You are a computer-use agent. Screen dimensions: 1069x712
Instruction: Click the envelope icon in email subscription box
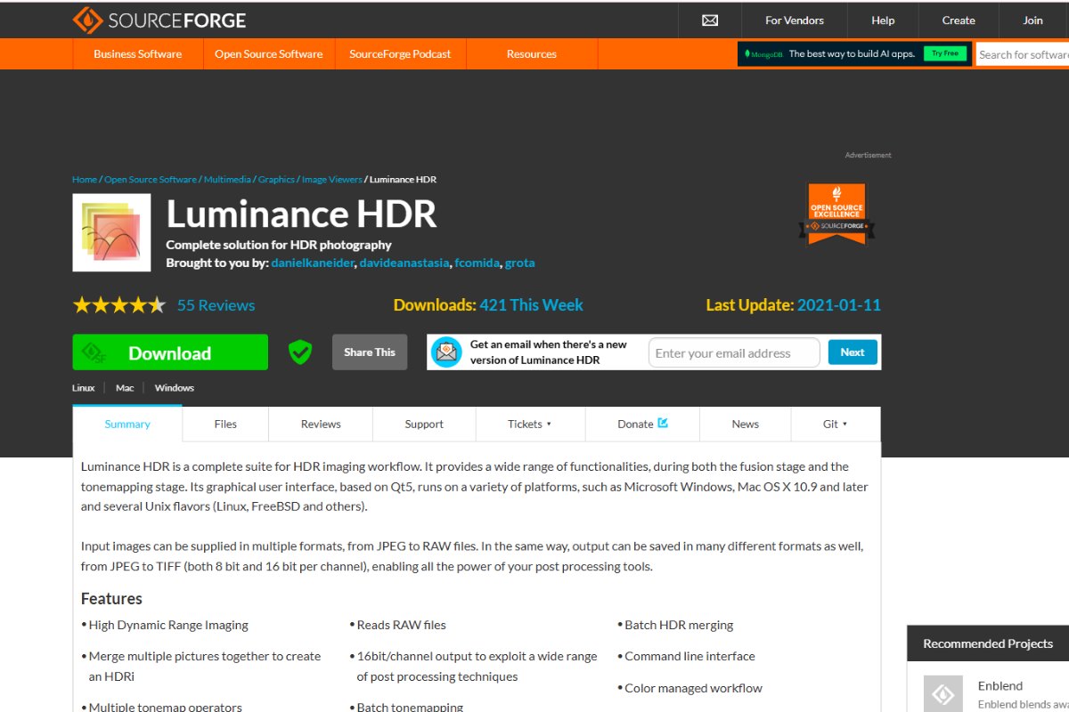[x=446, y=352]
